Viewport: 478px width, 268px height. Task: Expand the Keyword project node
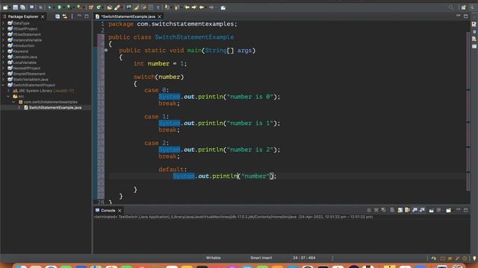tap(3, 51)
